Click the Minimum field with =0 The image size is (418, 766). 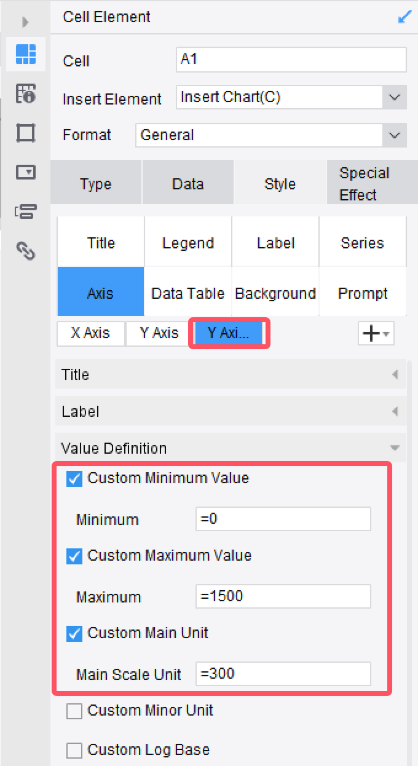[283, 519]
